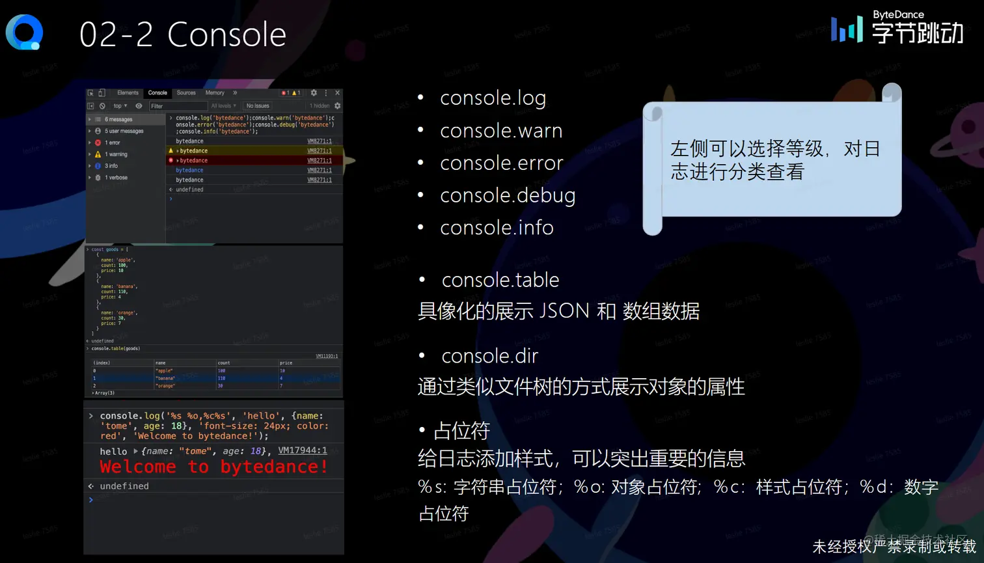984x563 pixels.
Task: Toggle the device toolbar icon in DevTools
Action: (x=102, y=93)
